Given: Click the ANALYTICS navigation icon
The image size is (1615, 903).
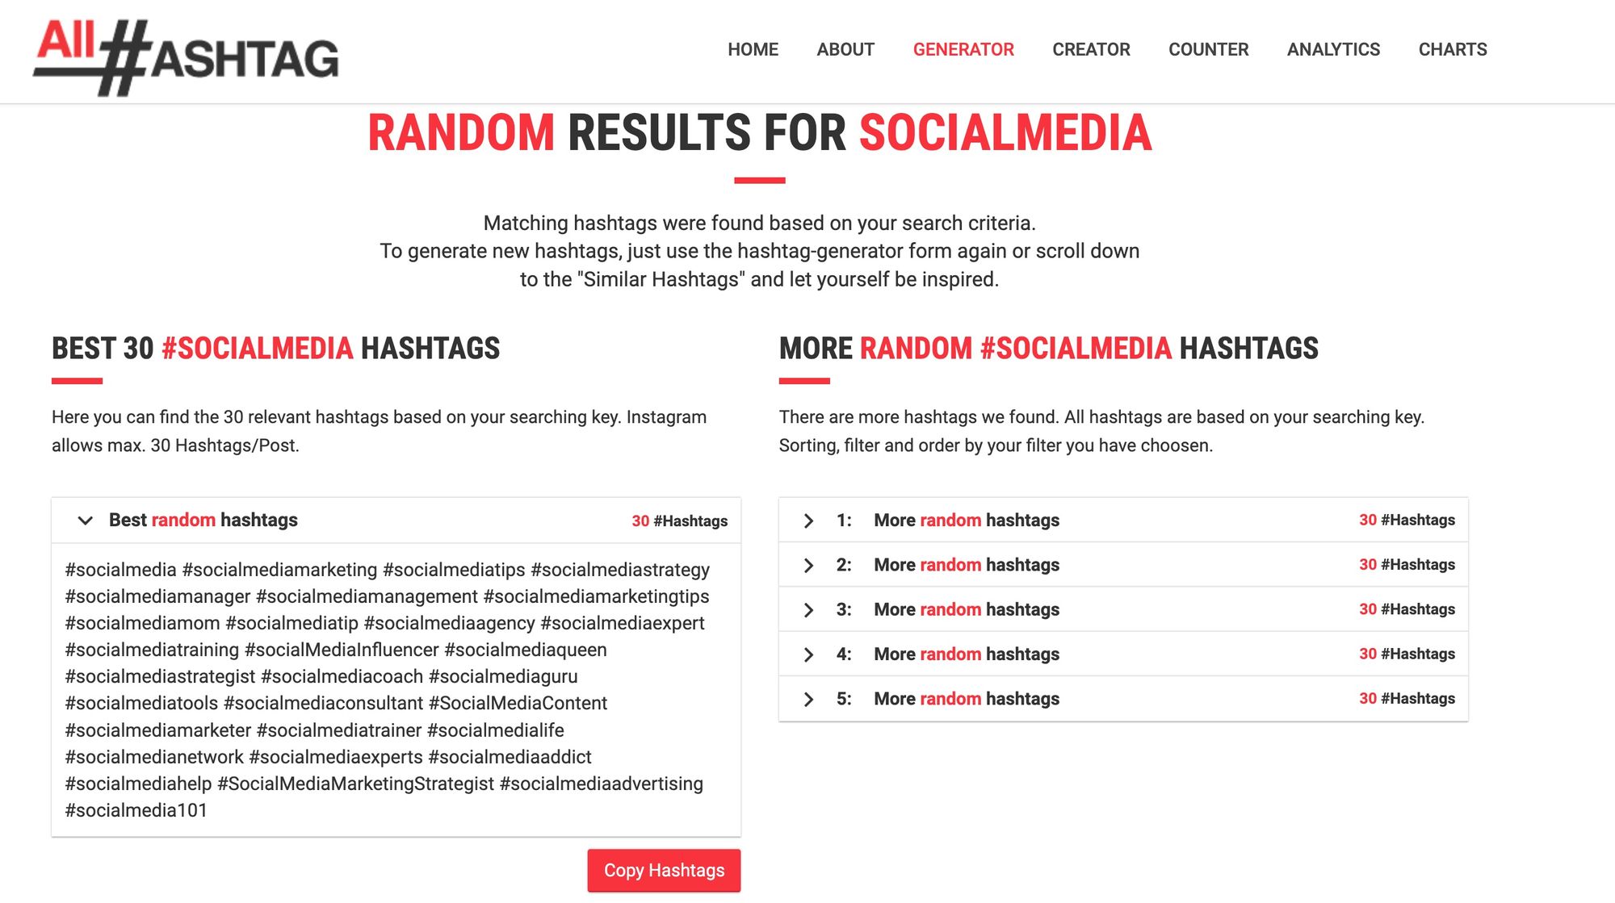Looking at the screenshot, I should tap(1331, 50).
